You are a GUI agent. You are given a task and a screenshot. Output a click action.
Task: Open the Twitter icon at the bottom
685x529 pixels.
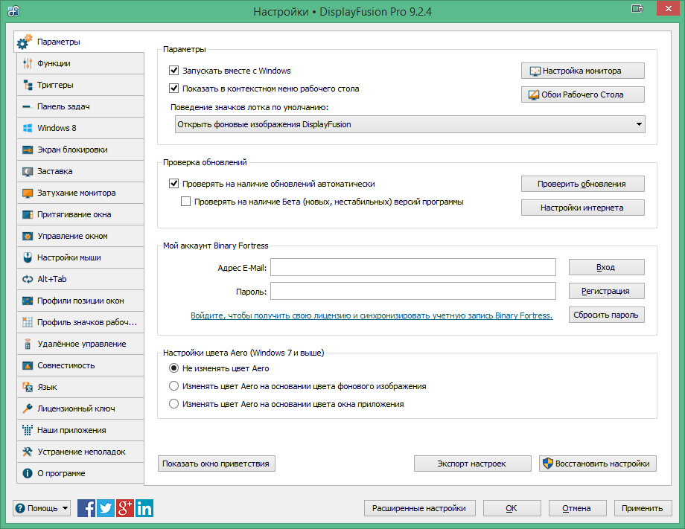pyautogui.click(x=106, y=508)
